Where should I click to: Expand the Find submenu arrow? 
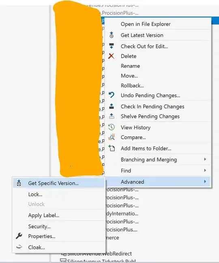pyautogui.click(x=205, y=170)
